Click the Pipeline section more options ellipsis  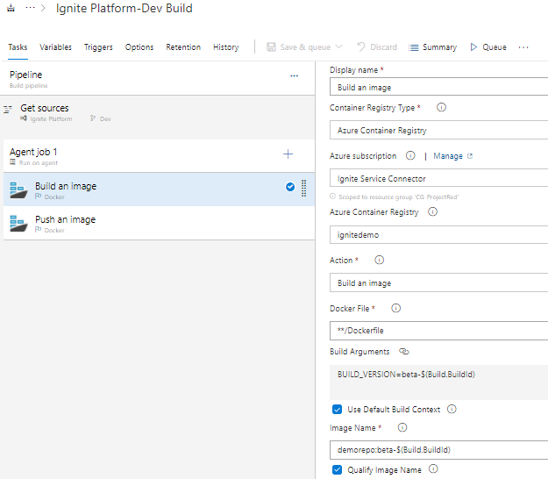295,75
